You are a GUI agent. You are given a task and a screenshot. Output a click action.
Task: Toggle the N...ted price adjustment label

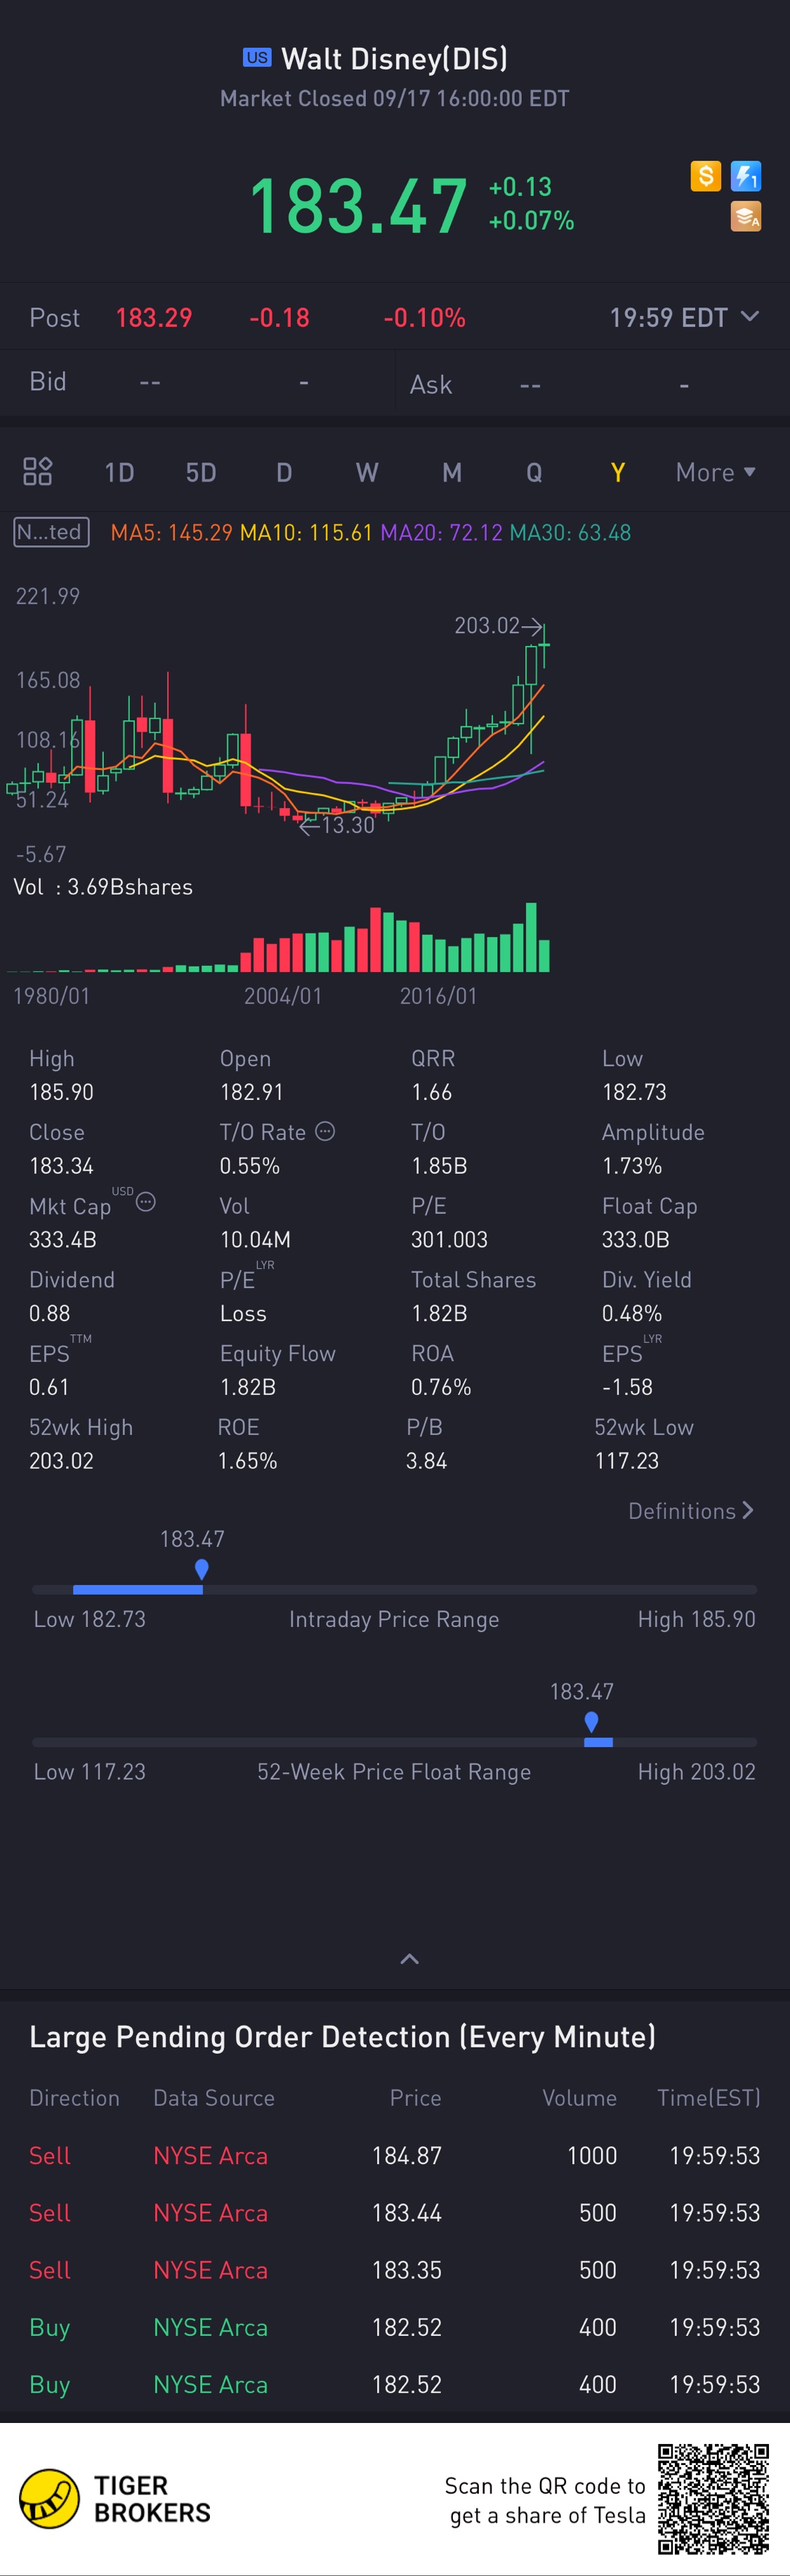pyautogui.click(x=52, y=532)
